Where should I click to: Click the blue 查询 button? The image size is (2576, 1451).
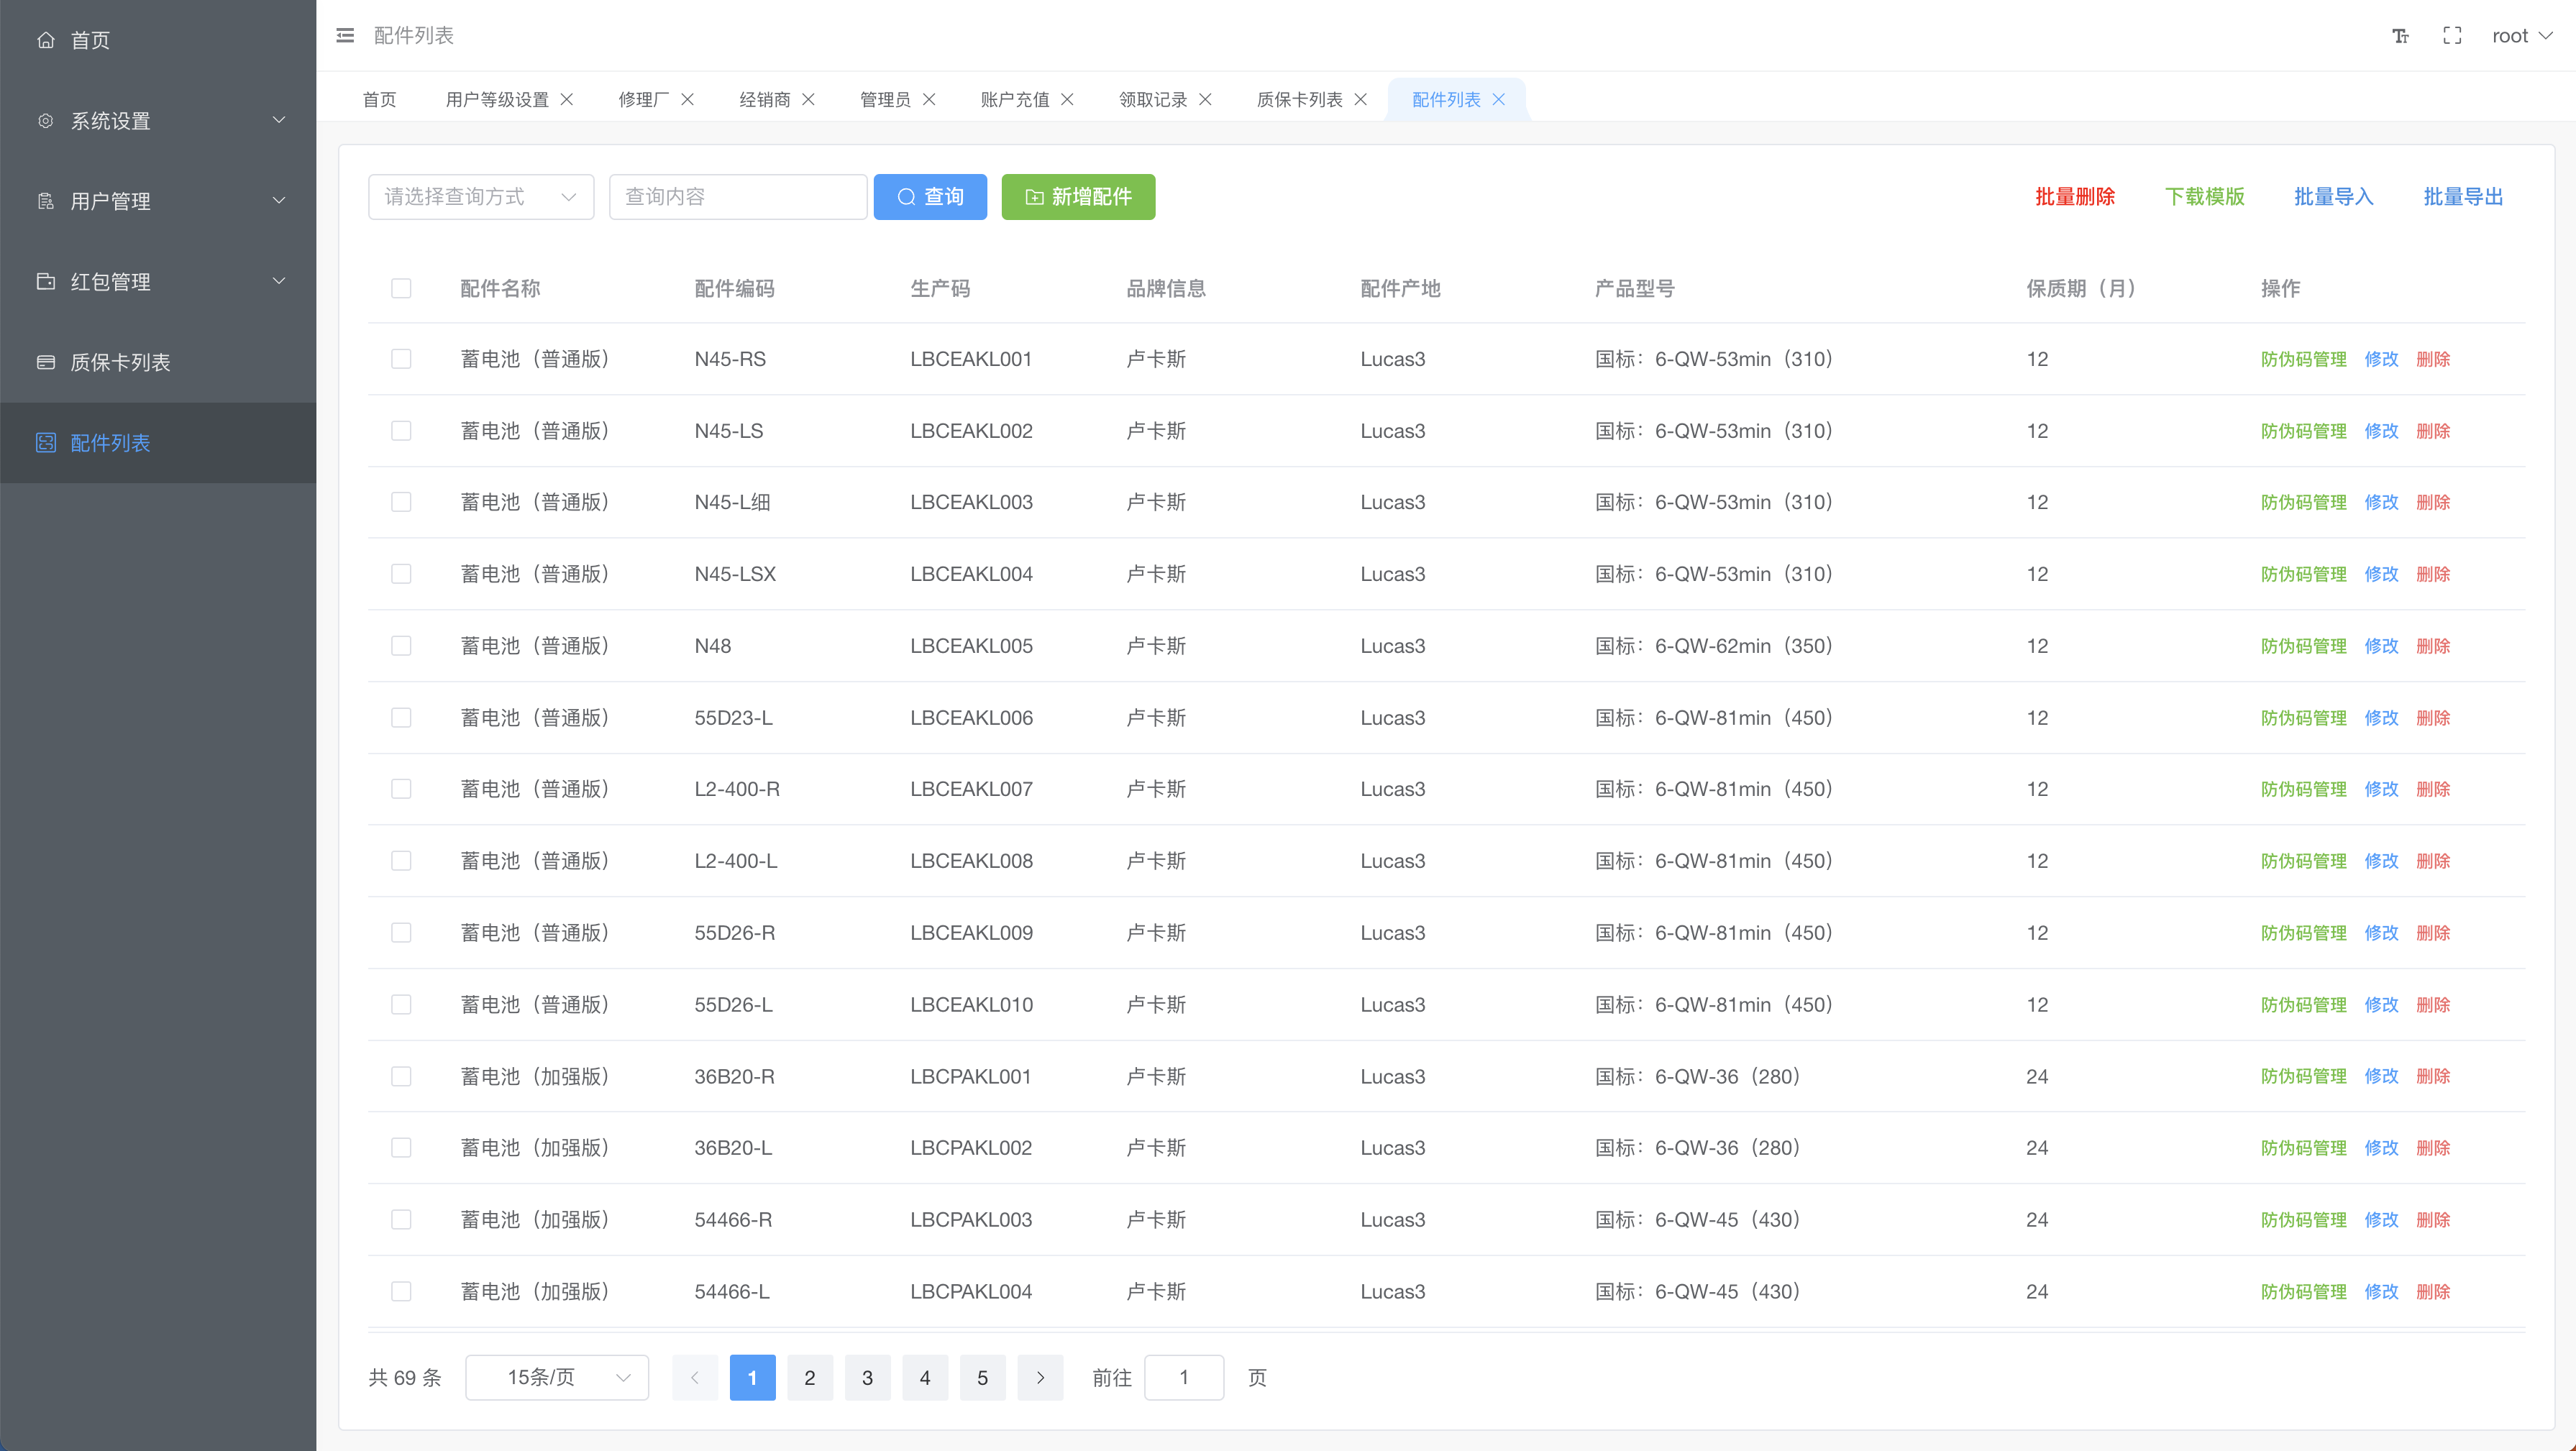coord(930,197)
